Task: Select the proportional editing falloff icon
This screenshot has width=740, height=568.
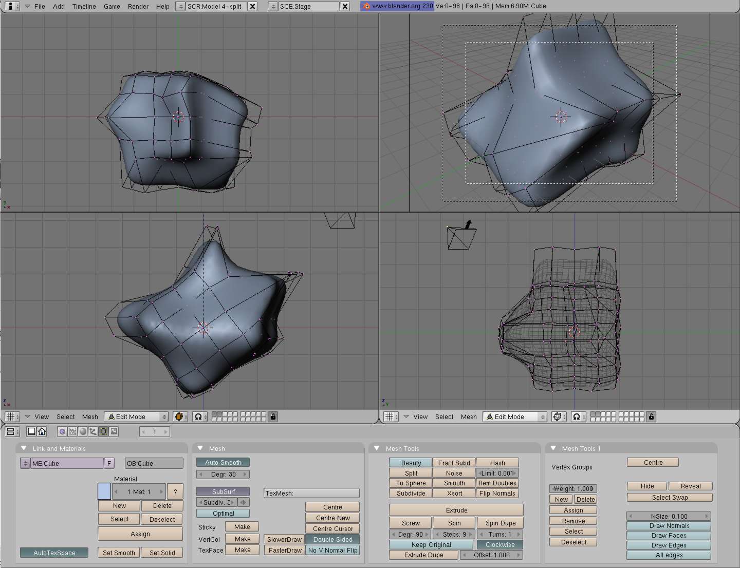Action: pos(199,416)
